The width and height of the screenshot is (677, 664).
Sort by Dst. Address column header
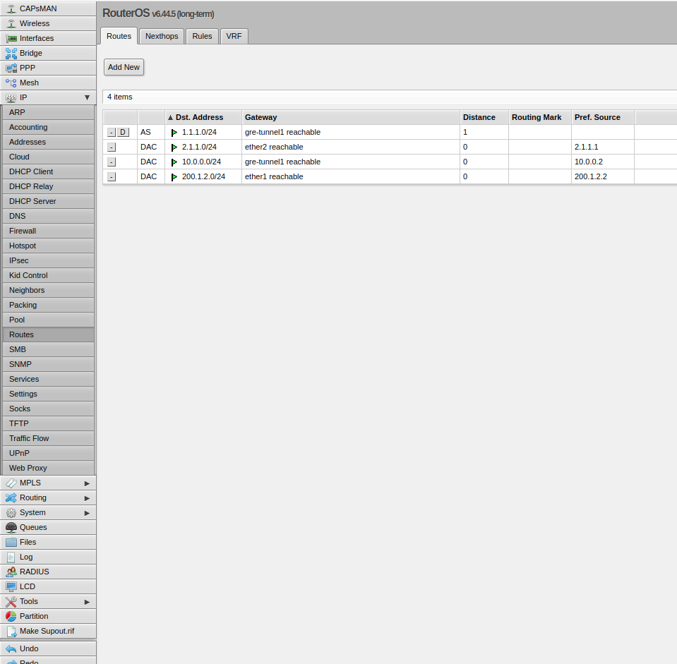(x=199, y=117)
